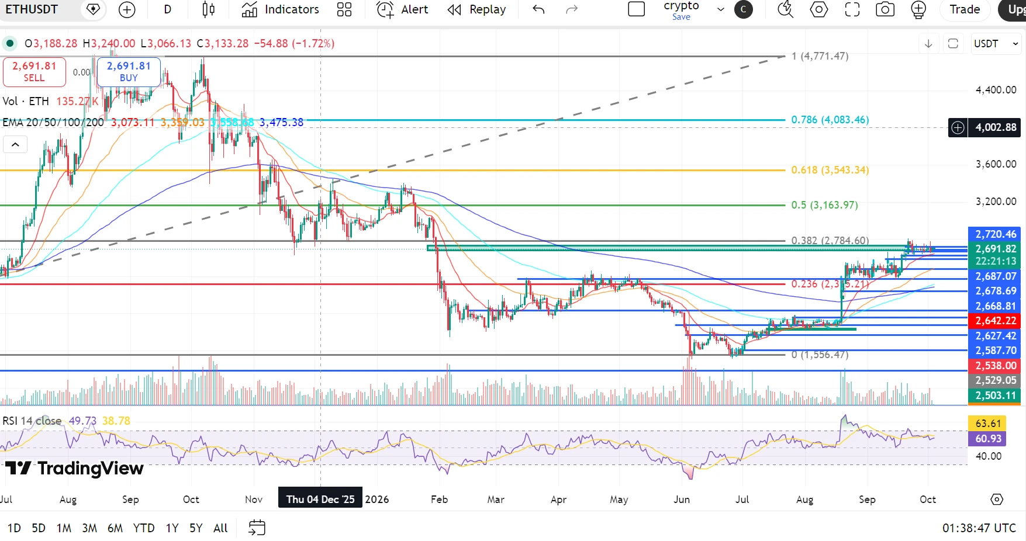Viewport: 1026px width, 541px height.
Task: Start bar Replay mode
Action: [476, 9]
